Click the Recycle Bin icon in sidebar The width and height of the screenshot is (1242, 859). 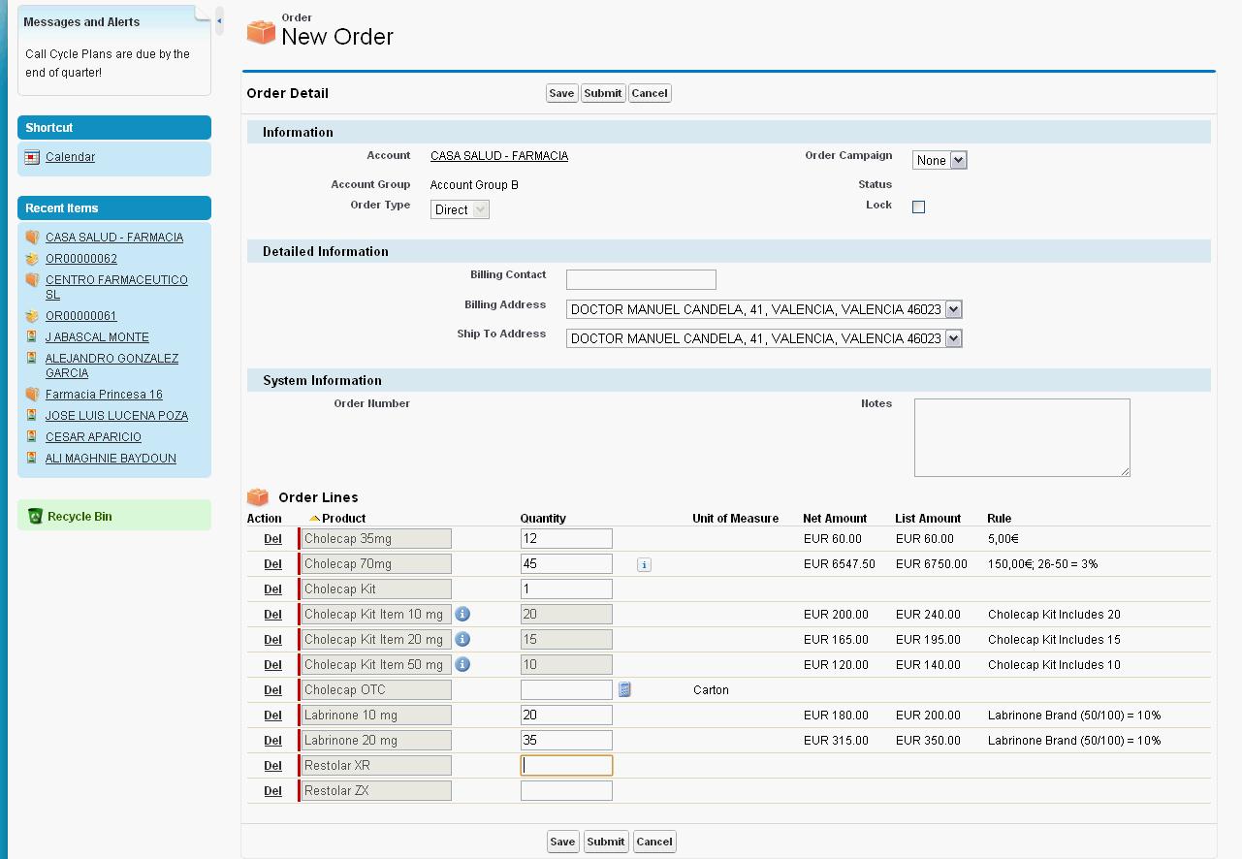35,516
